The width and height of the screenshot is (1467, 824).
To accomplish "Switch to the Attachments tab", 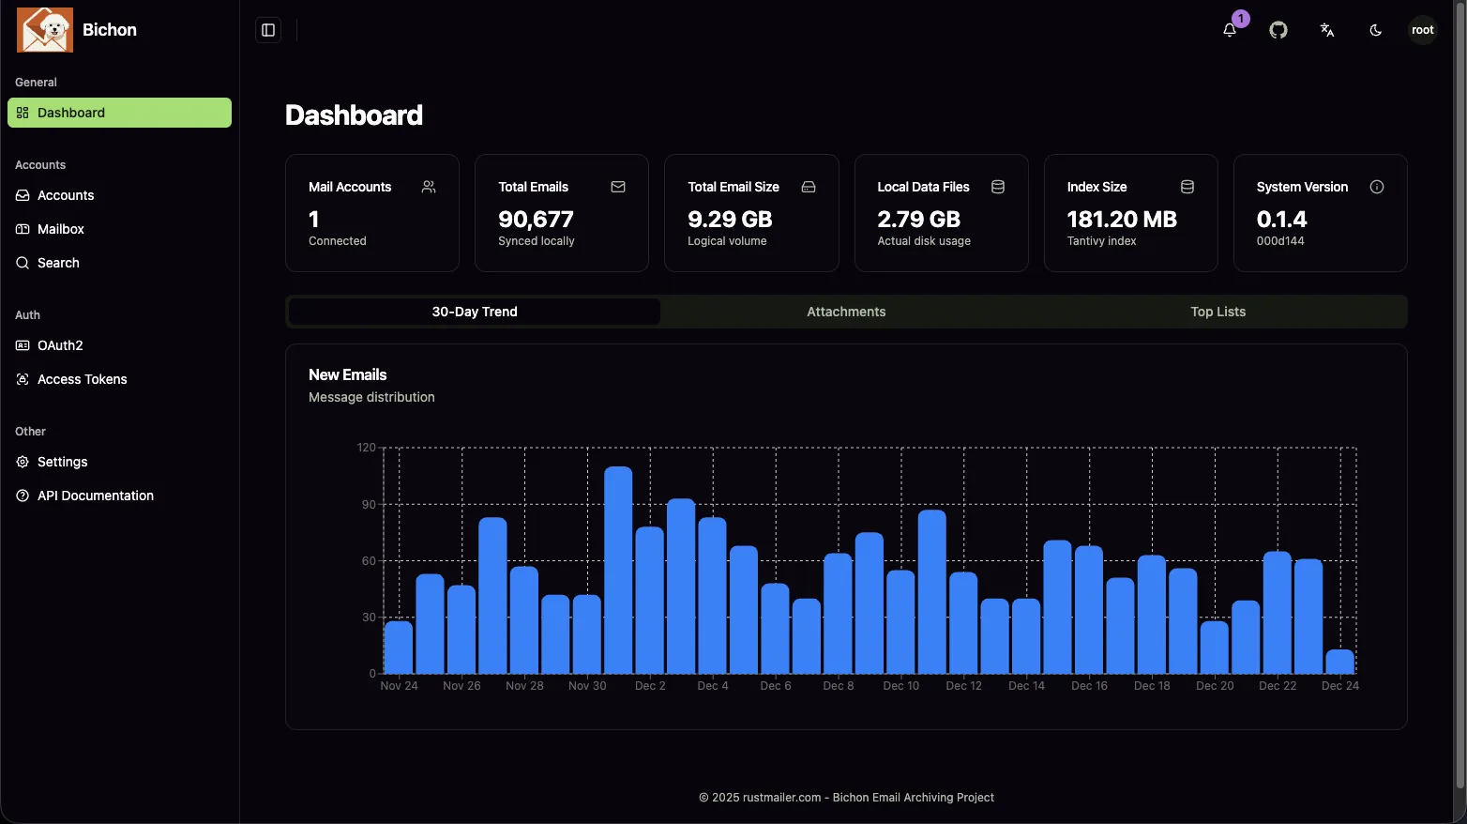I will (x=845, y=311).
